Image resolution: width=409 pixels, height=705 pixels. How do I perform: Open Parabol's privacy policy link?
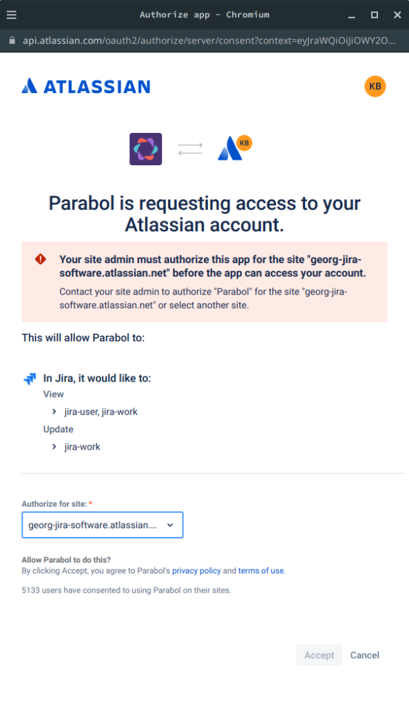pos(196,571)
